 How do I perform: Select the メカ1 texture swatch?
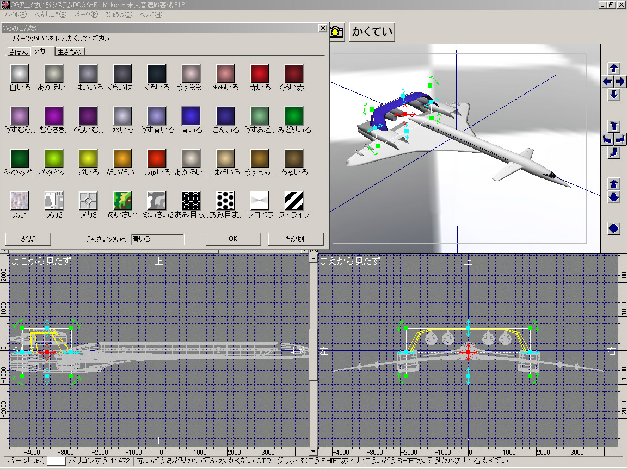click(20, 201)
